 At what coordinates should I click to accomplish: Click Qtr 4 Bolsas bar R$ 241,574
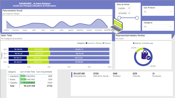coord(38,62)
